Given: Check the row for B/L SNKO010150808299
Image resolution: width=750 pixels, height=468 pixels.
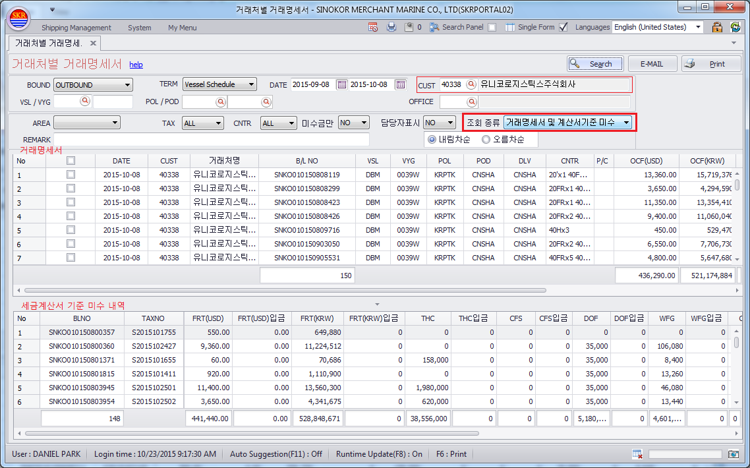Looking at the screenshot, I should point(71,189).
